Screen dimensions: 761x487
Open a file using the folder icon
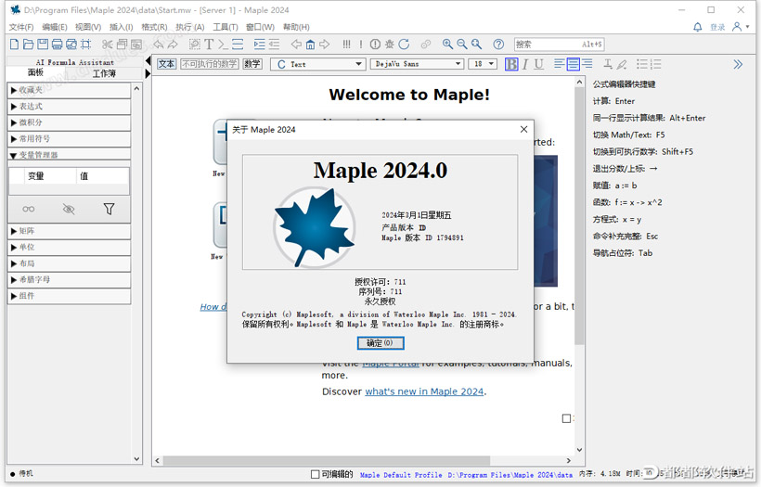[x=29, y=45]
